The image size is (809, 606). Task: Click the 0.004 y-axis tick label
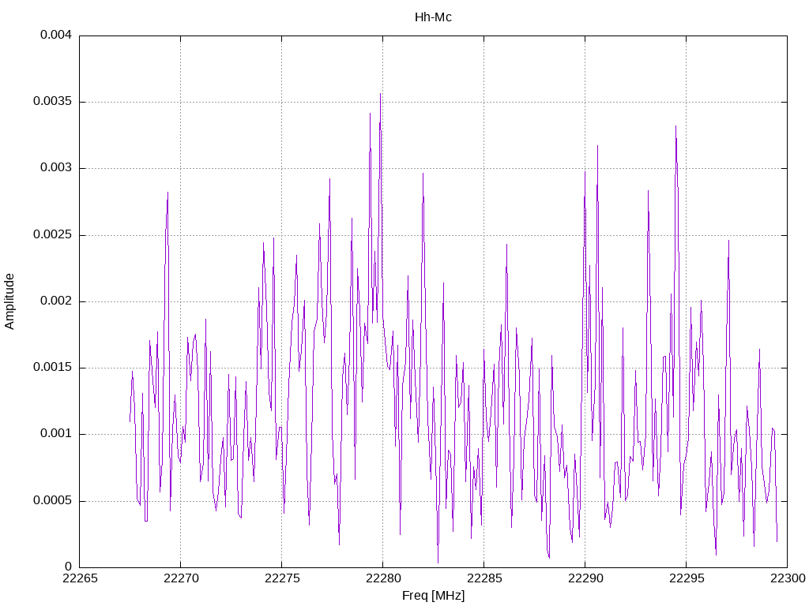coord(56,36)
